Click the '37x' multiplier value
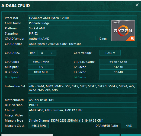 pyautogui.click(x=41, y=67)
